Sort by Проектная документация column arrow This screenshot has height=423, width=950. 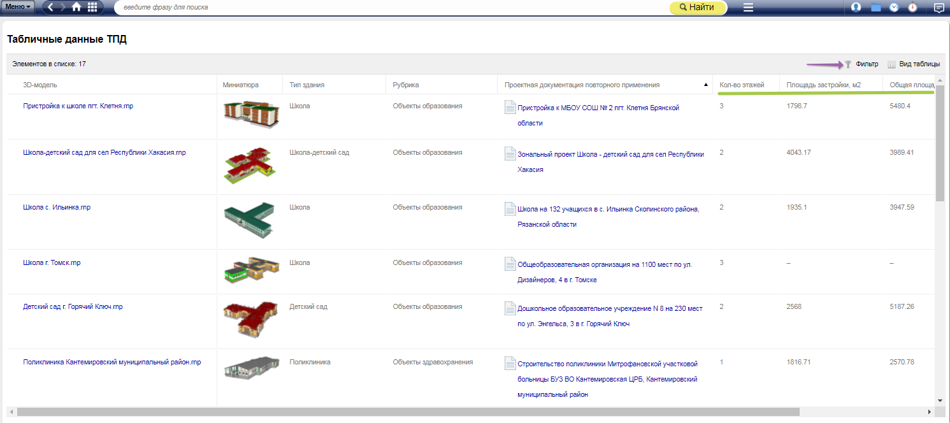click(x=705, y=85)
